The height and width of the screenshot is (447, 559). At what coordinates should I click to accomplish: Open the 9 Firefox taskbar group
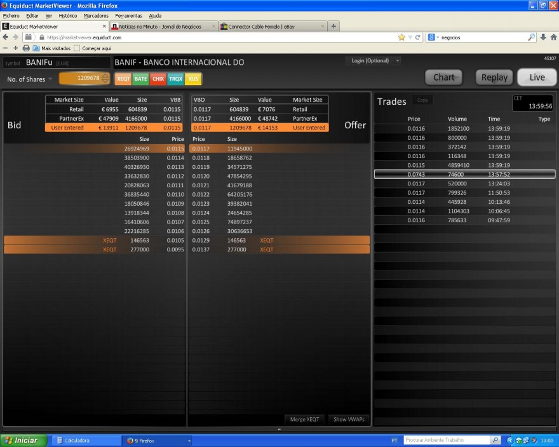pos(158,441)
